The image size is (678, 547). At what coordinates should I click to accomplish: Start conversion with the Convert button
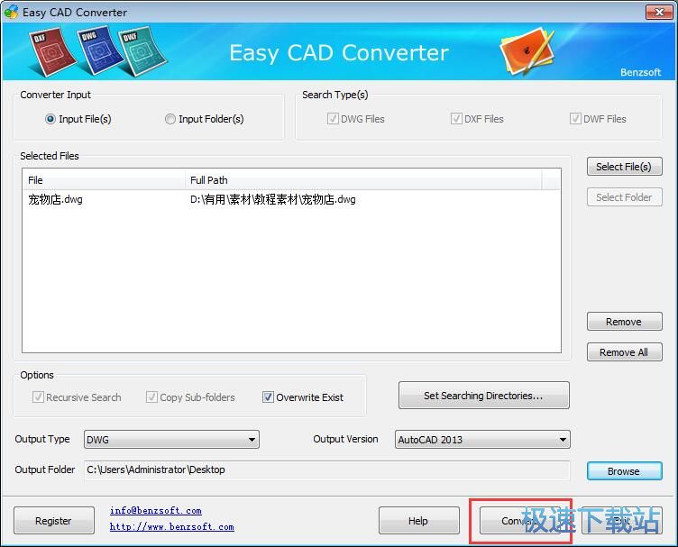point(520,521)
